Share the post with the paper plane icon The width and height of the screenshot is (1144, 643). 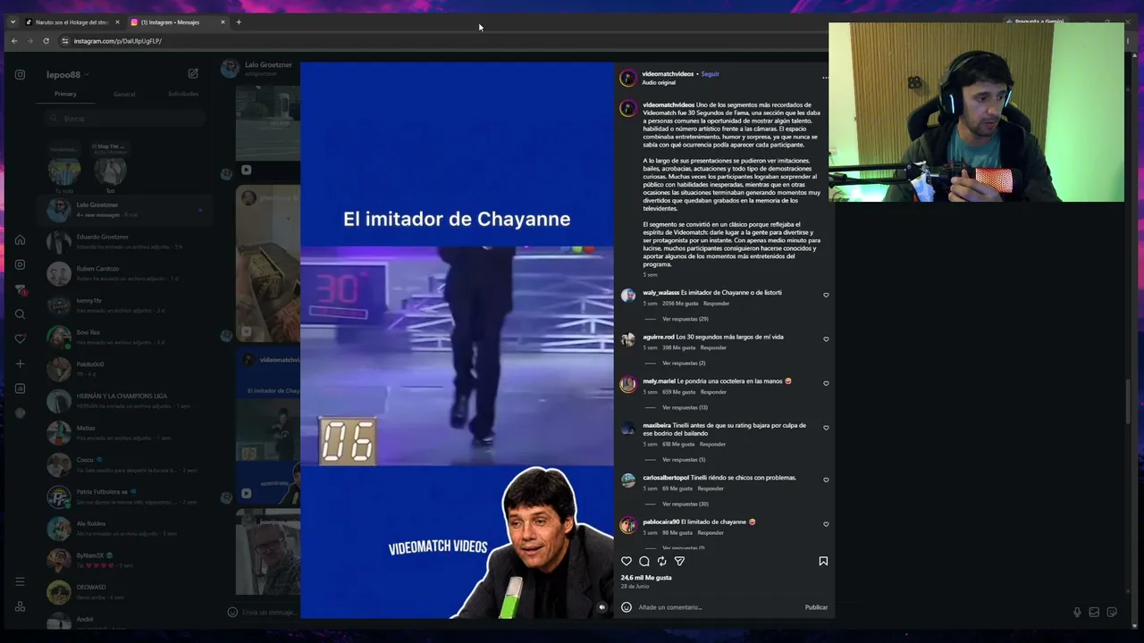click(679, 561)
